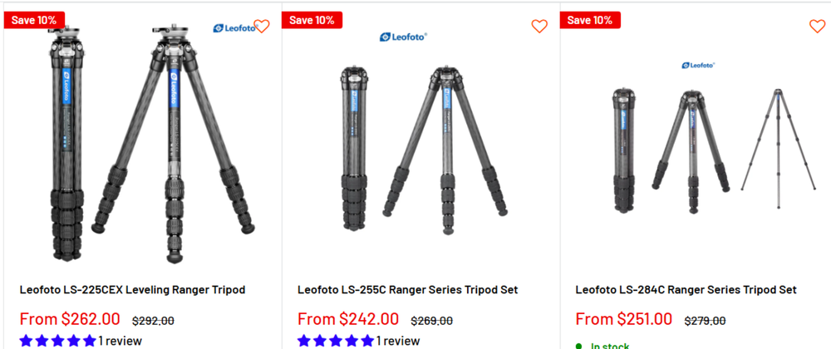Image resolution: width=831 pixels, height=349 pixels.
Task: Click Save 10% badge on LS-225CEX card
Action: [34, 20]
